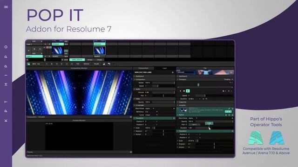Click the pause button in clip Transport
The image size is (298, 167).
pos(184,91)
